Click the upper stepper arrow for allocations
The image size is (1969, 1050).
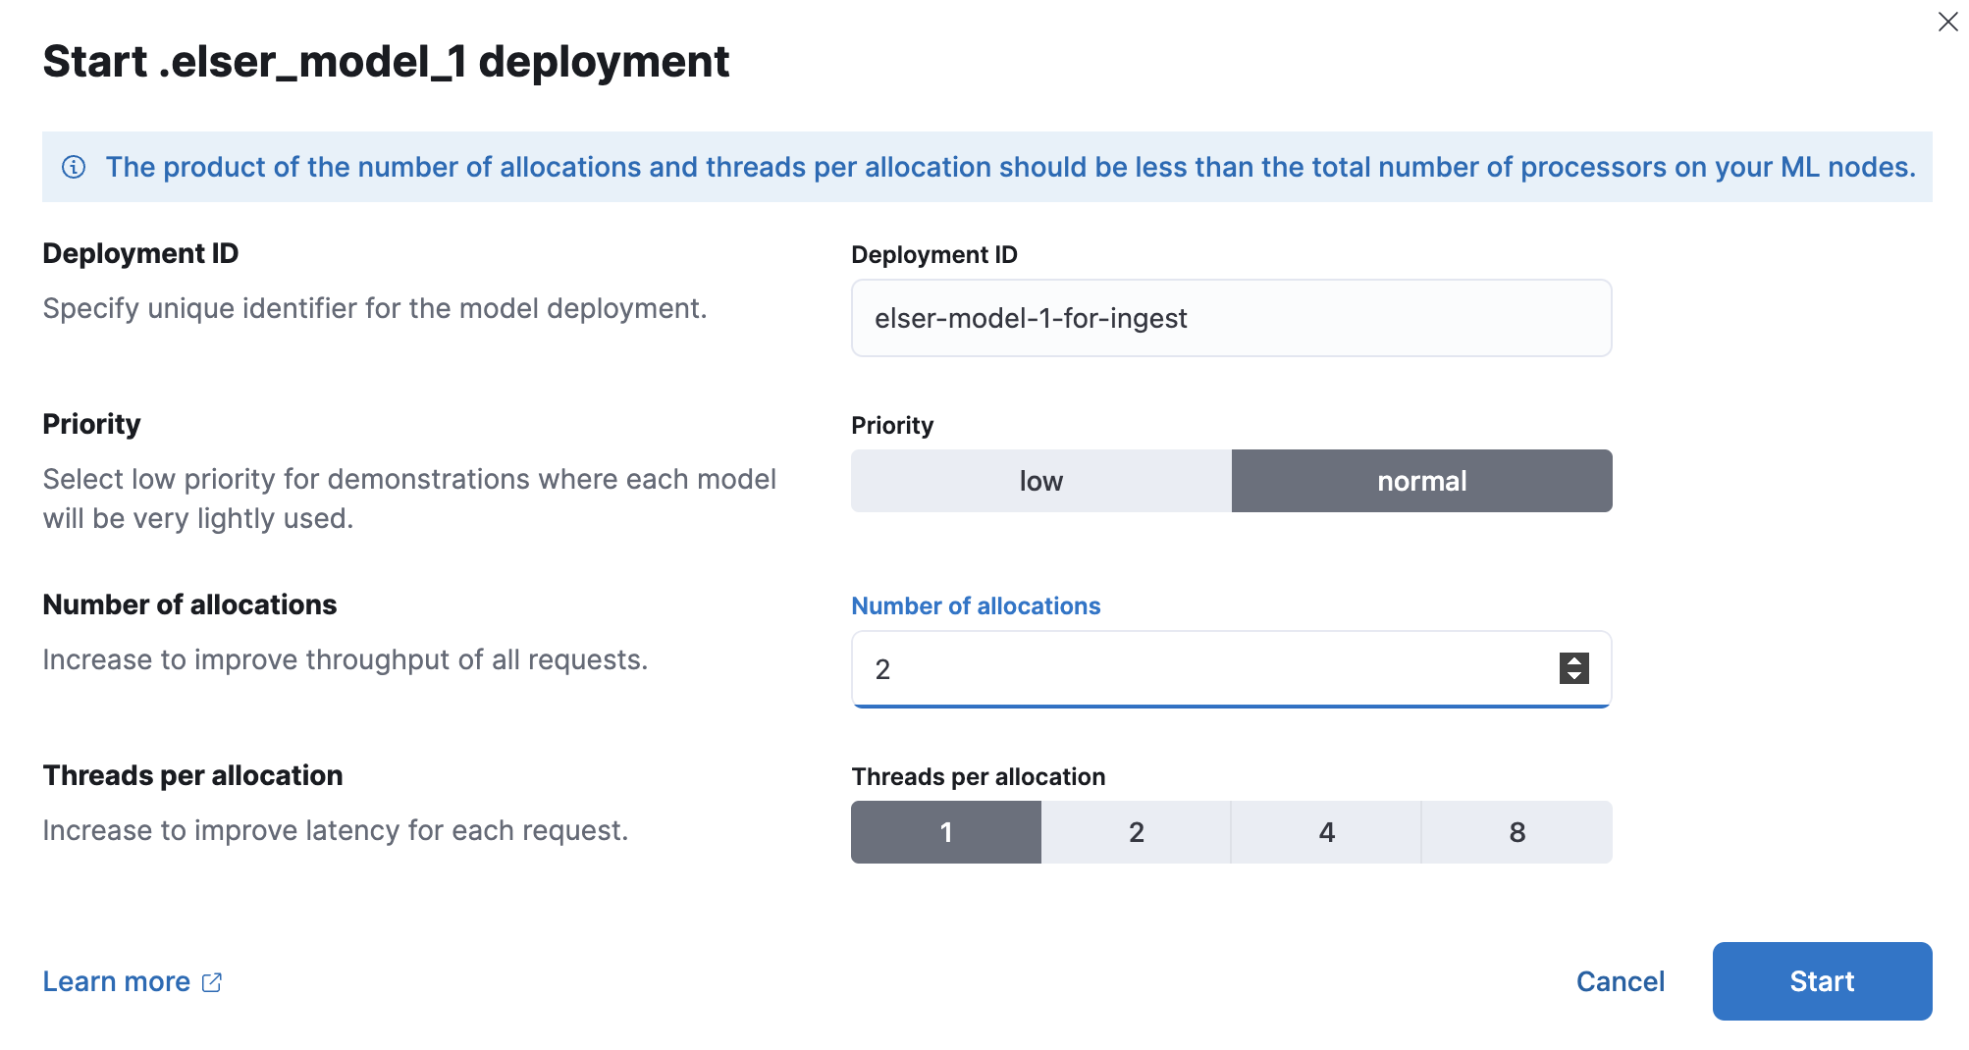[x=1572, y=661]
